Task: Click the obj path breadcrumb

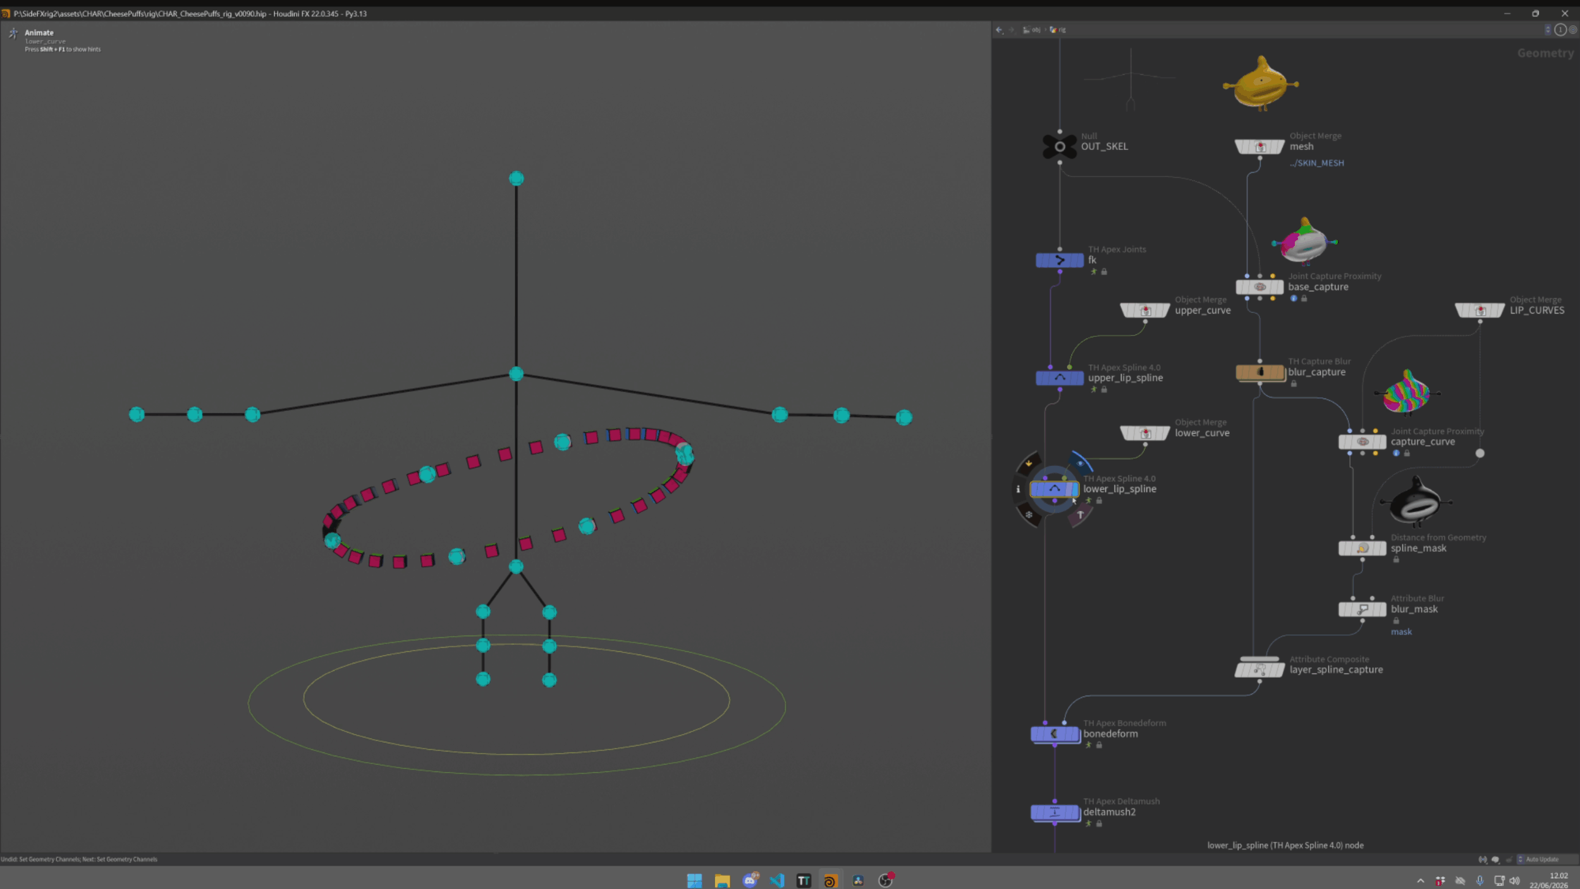Action: [1032, 30]
